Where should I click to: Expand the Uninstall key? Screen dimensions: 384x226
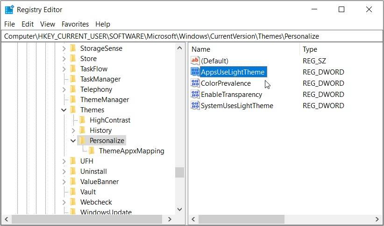[x=64, y=171]
